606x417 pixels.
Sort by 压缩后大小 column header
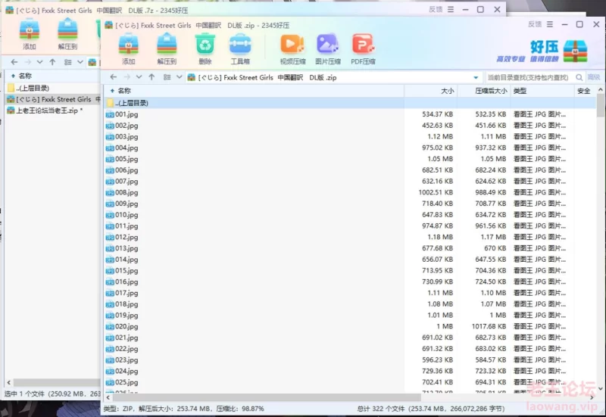(x=491, y=91)
